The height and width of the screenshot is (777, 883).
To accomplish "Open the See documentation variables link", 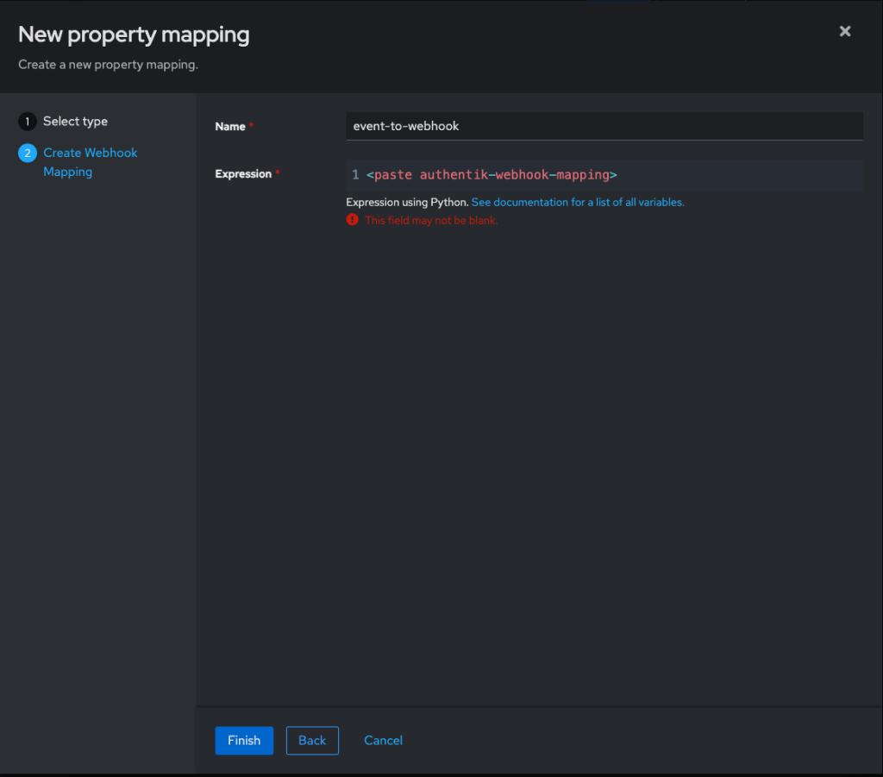I will (578, 202).
